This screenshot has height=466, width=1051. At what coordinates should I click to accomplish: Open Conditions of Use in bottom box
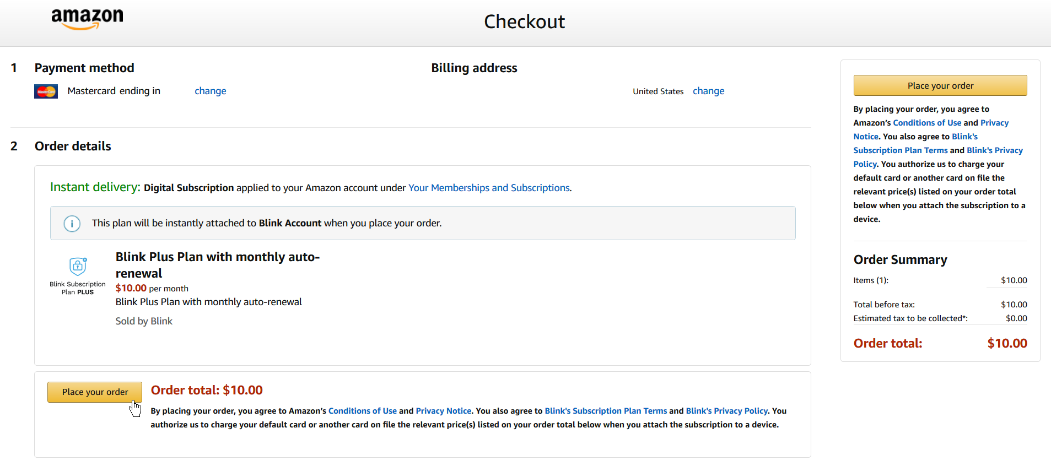(x=363, y=411)
